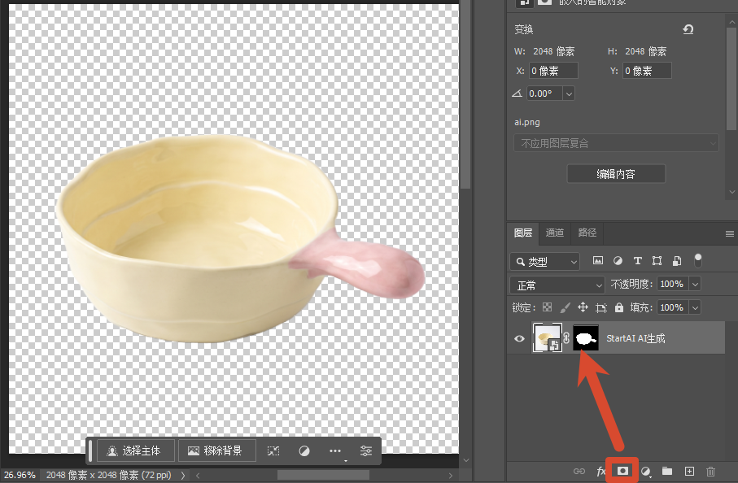This screenshot has width=738, height=483.
Task: Create a new layer group folder
Action: pos(667,471)
